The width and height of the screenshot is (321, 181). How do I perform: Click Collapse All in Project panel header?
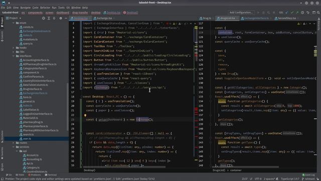(x=54, y=18)
